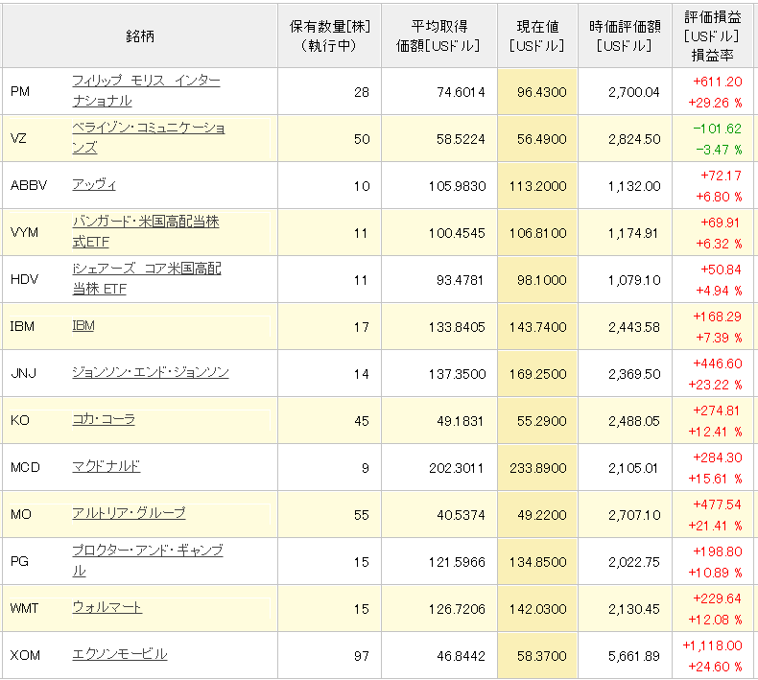Select the JNJ ticker symbol

click(23, 374)
